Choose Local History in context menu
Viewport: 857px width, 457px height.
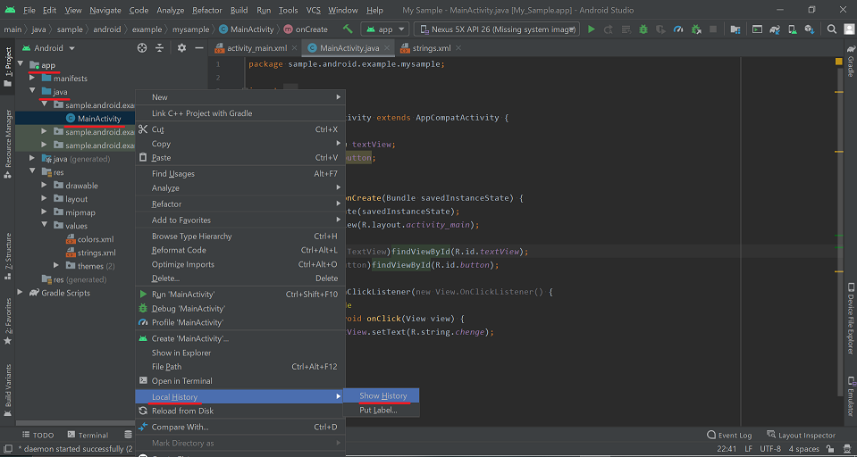(x=239, y=397)
